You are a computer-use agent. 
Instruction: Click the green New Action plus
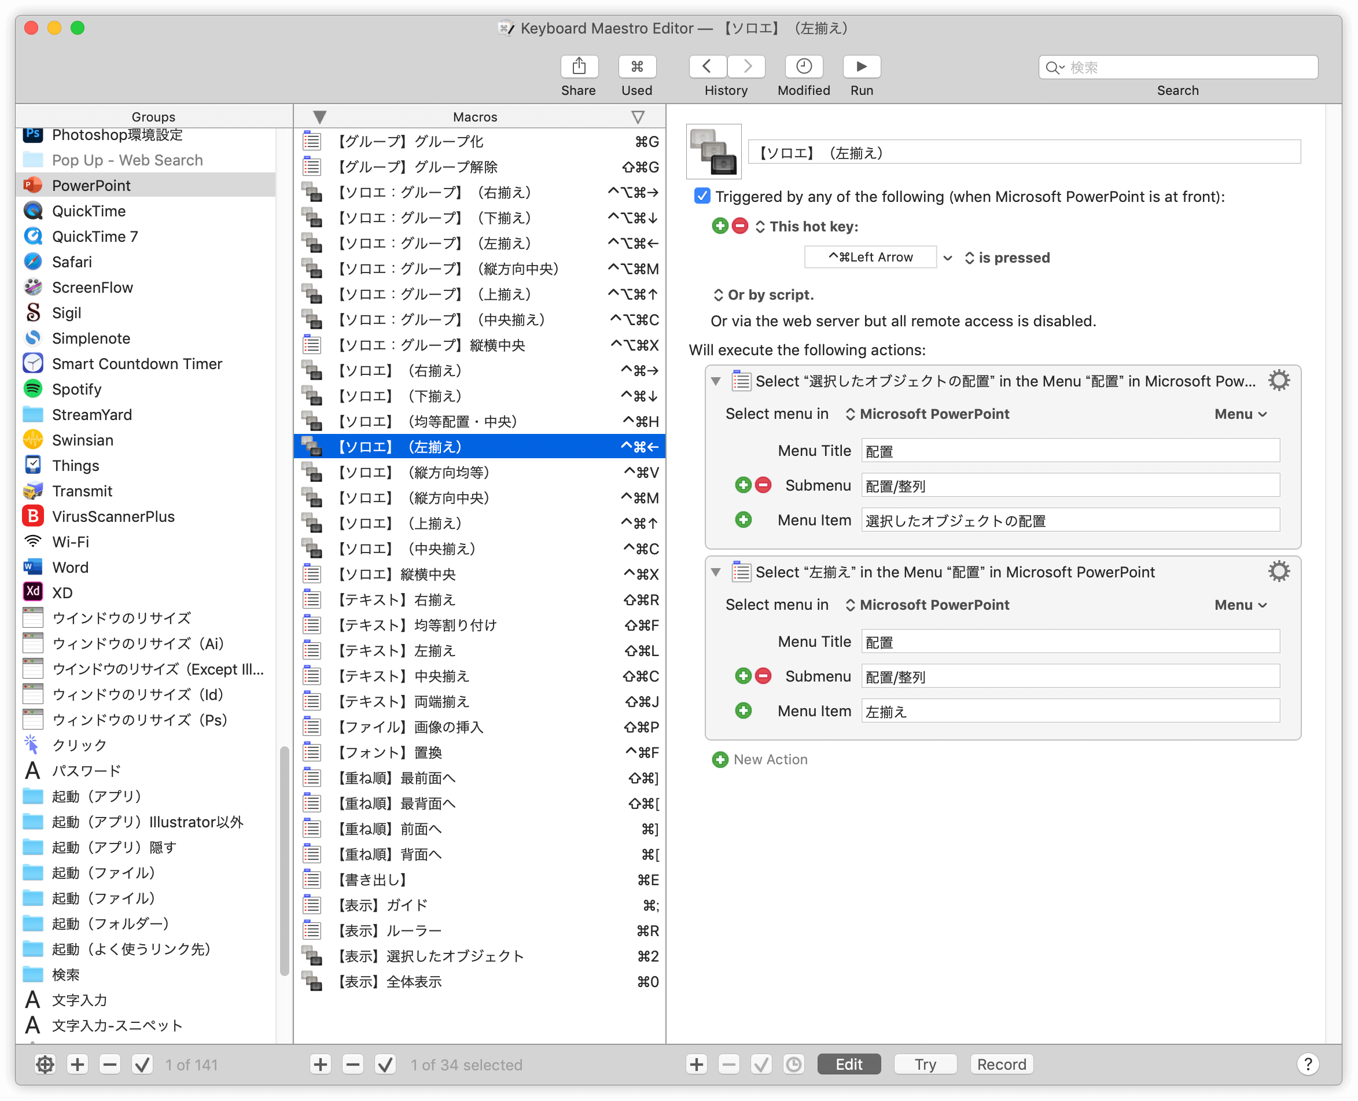[x=719, y=759]
